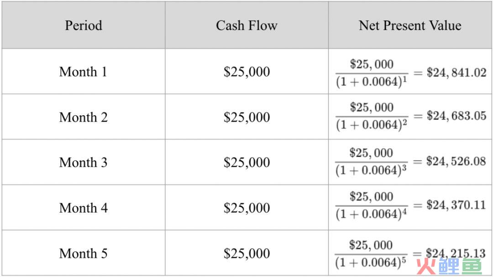Click the Month 4 cash flow $25,000
The image size is (493, 277).
(x=247, y=208)
